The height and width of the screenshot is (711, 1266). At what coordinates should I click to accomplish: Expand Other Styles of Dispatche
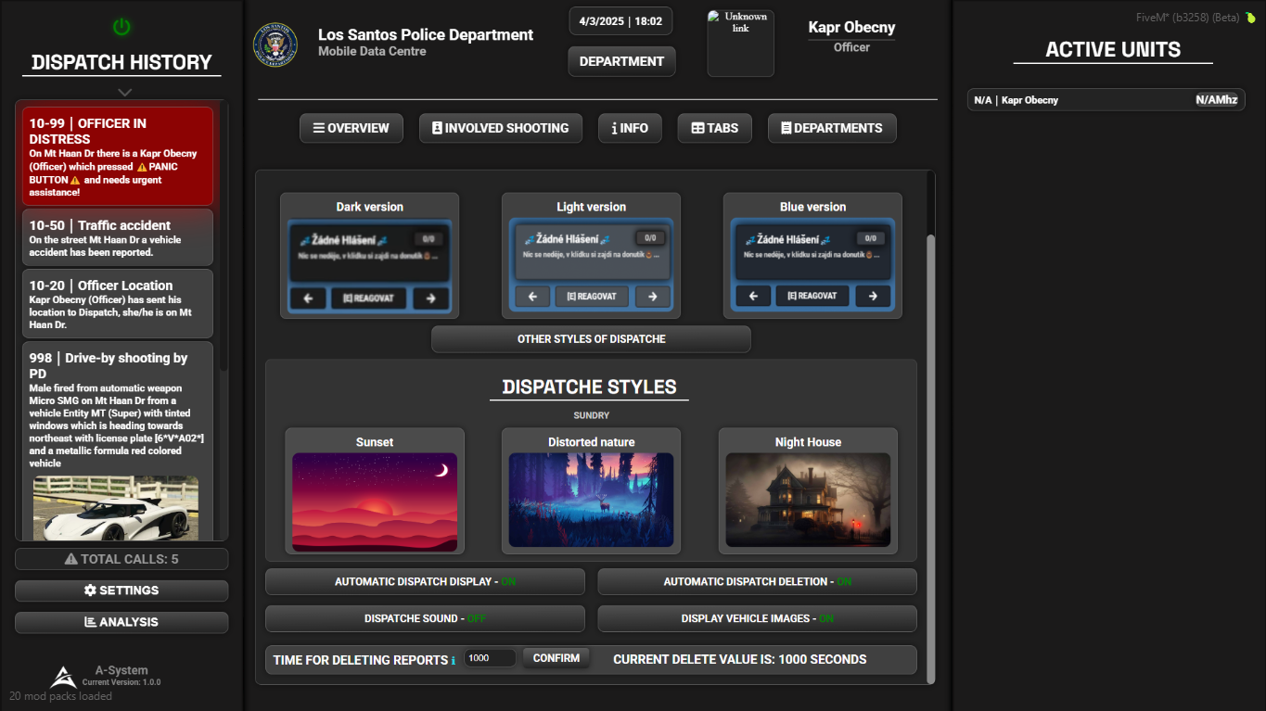(591, 339)
